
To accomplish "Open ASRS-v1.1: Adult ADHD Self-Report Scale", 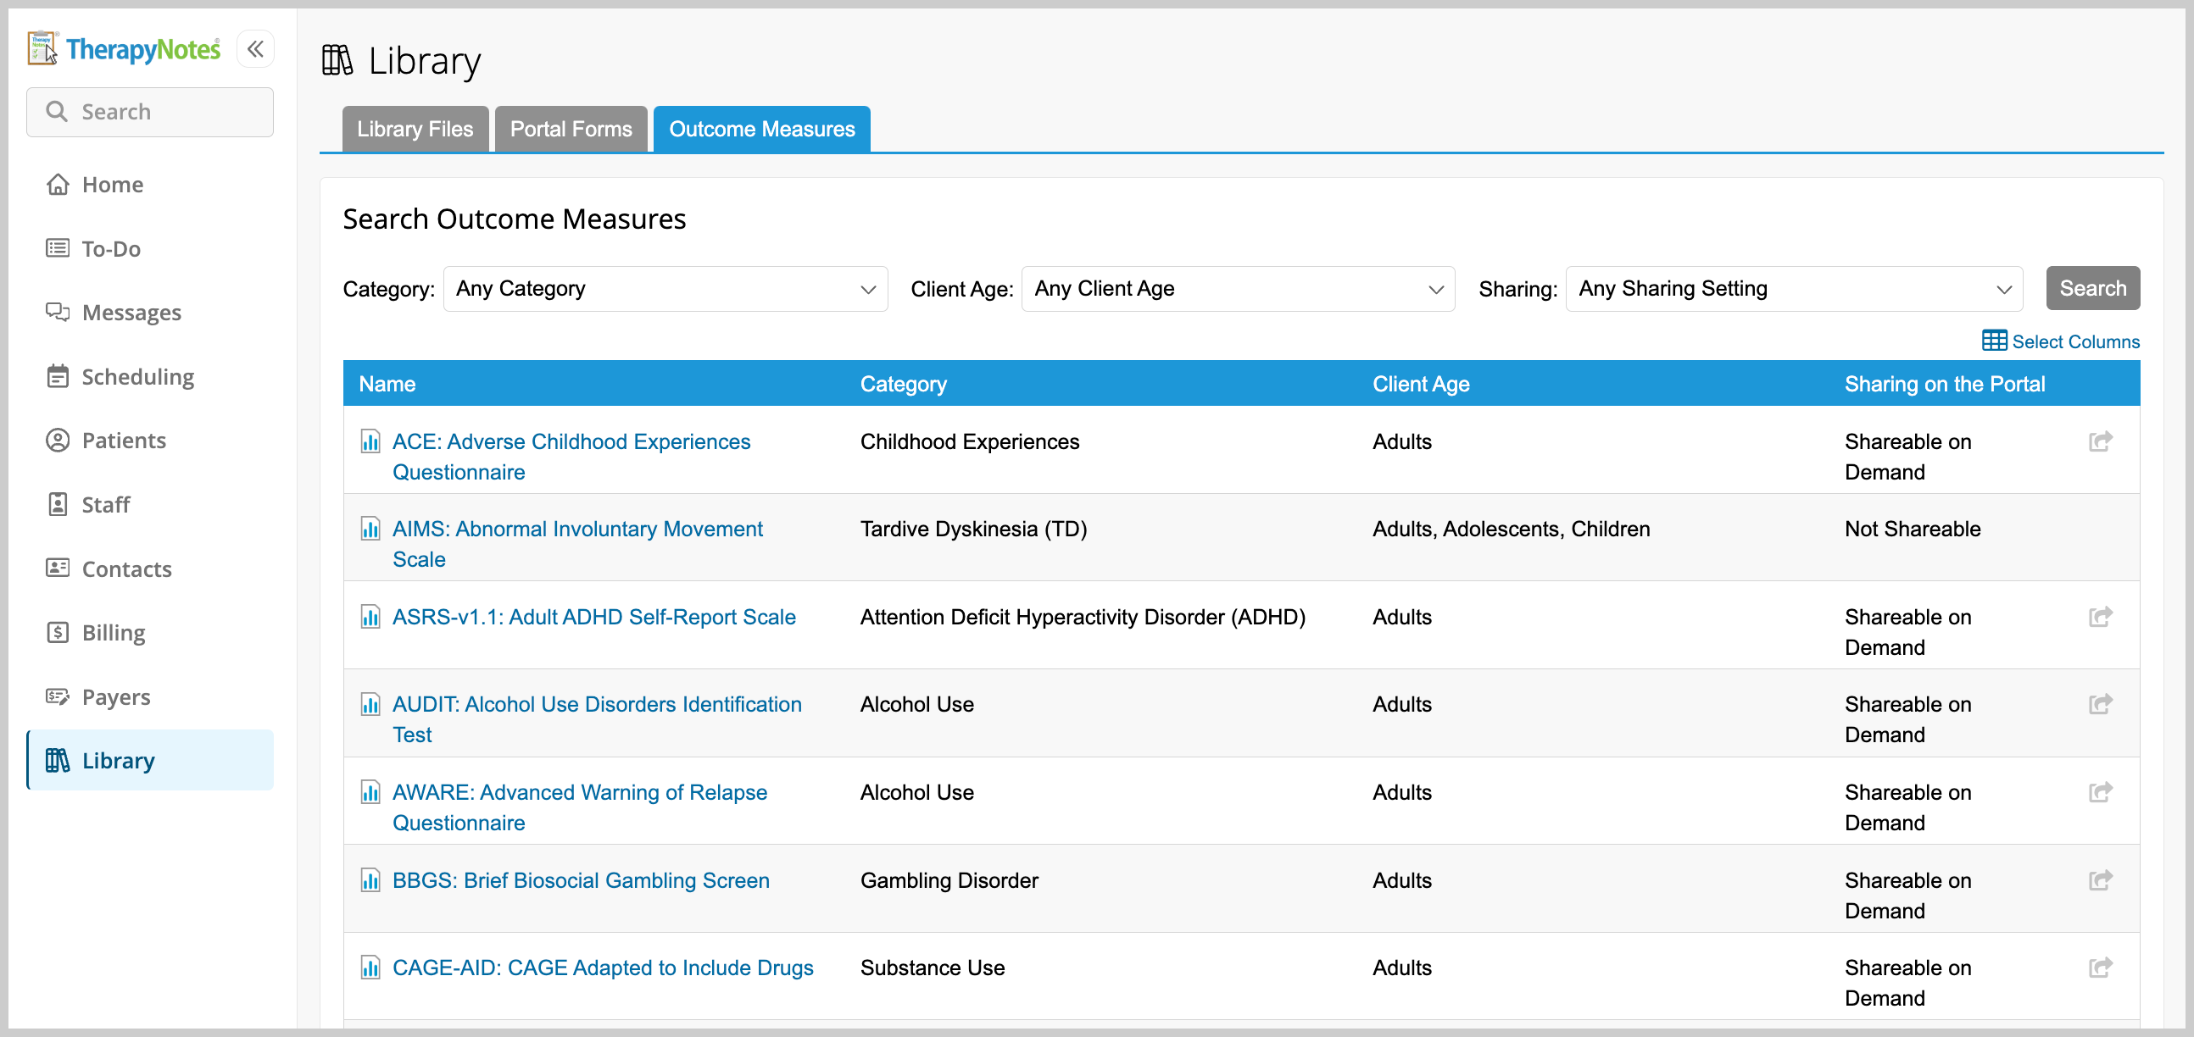I will pos(593,617).
